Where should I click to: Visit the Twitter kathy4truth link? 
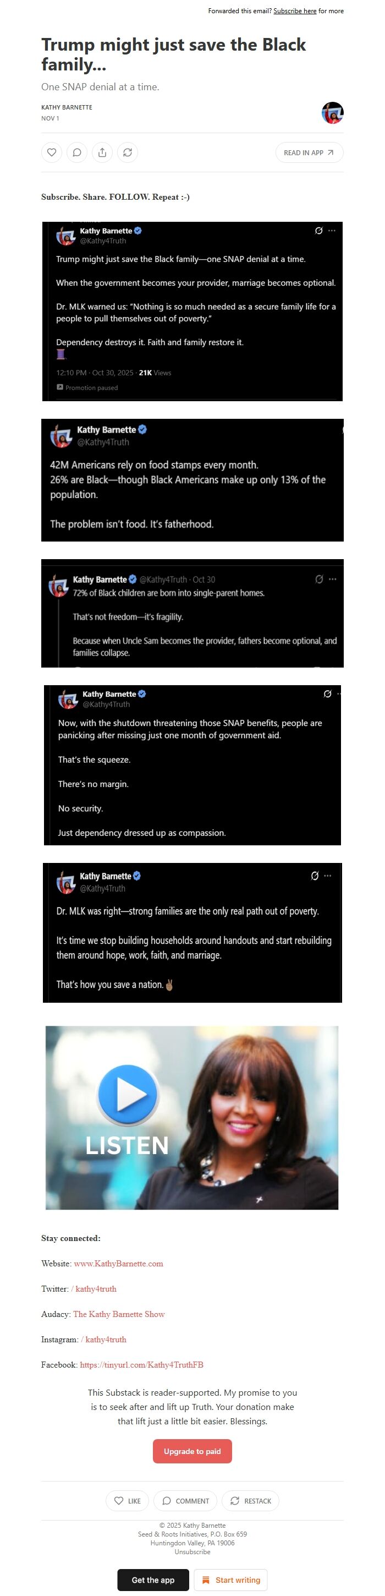click(x=94, y=1289)
